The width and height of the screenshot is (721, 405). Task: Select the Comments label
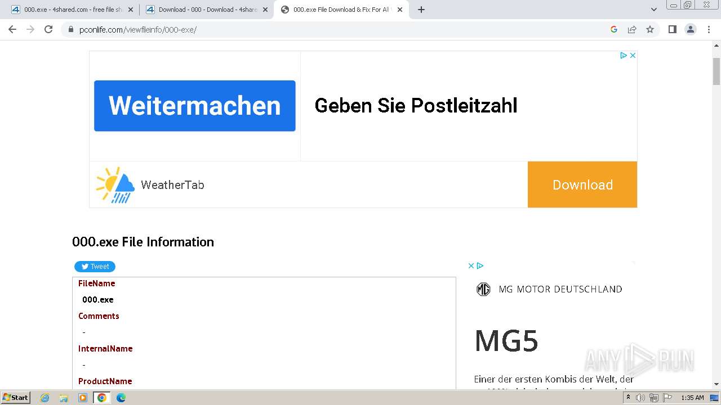[x=99, y=316]
